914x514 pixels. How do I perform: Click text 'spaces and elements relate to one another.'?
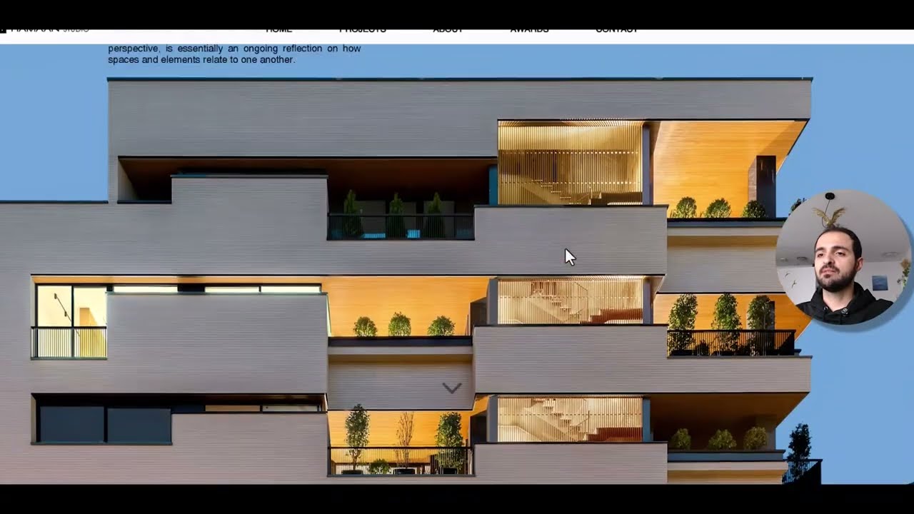201,60
